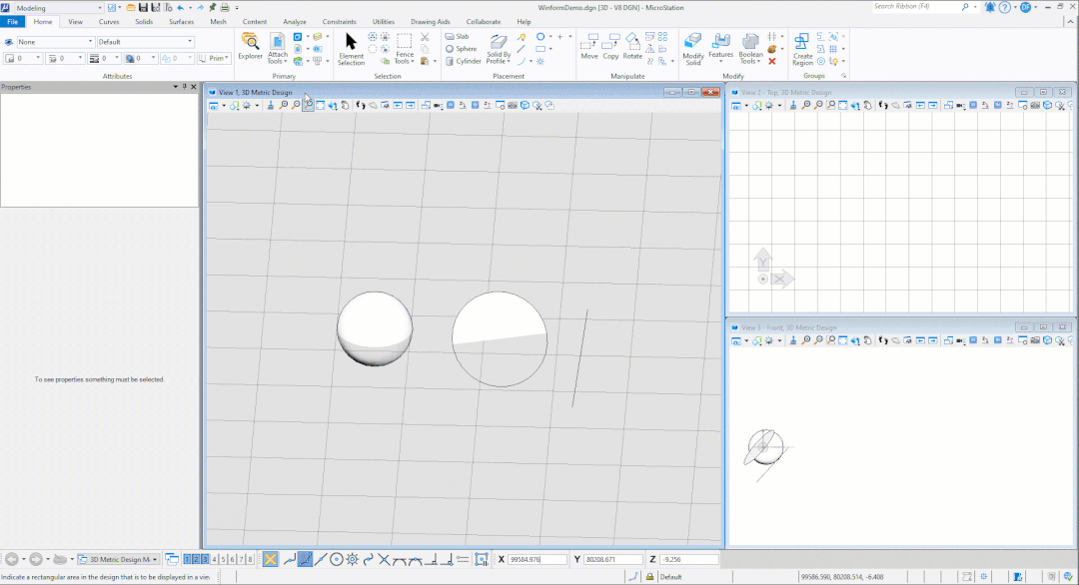Toggle the AccuSnap orange X button
Viewport: 1079px width, 585px height.
[x=271, y=559]
